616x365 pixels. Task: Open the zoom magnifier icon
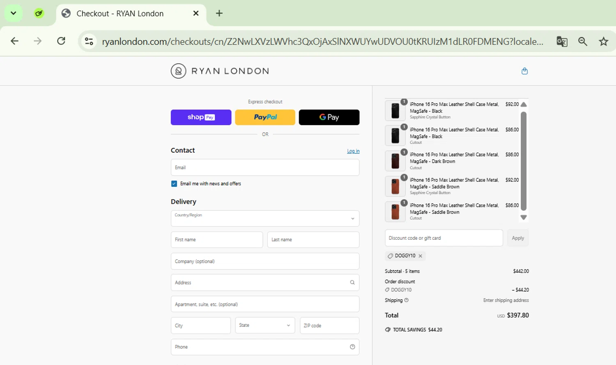click(x=582, y=41)
